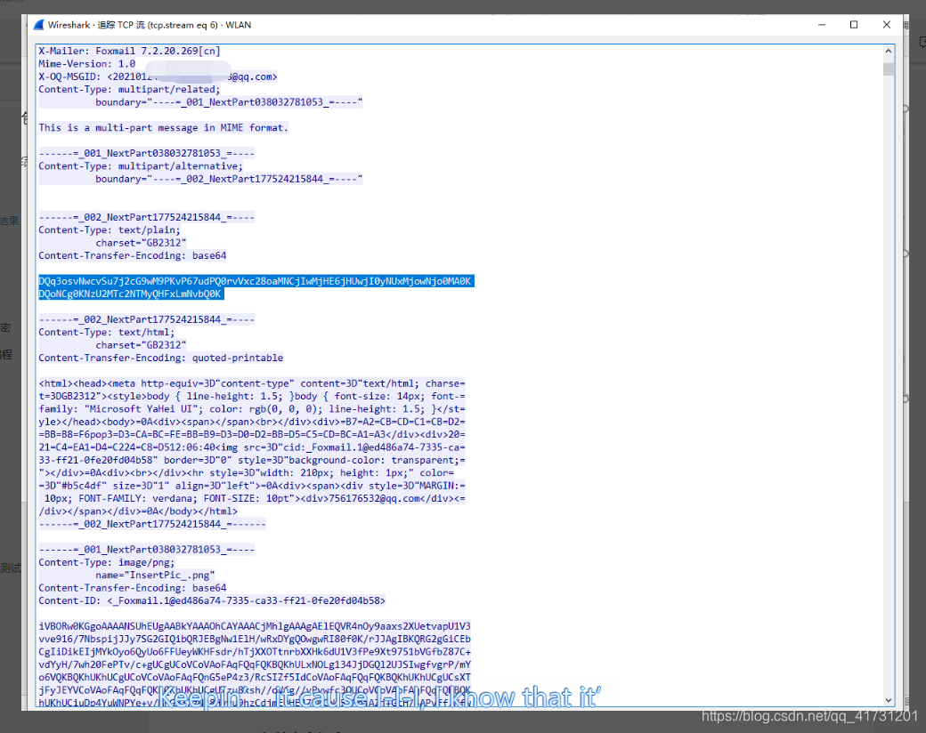Click the scrollbar up arrow

point(889,52)
